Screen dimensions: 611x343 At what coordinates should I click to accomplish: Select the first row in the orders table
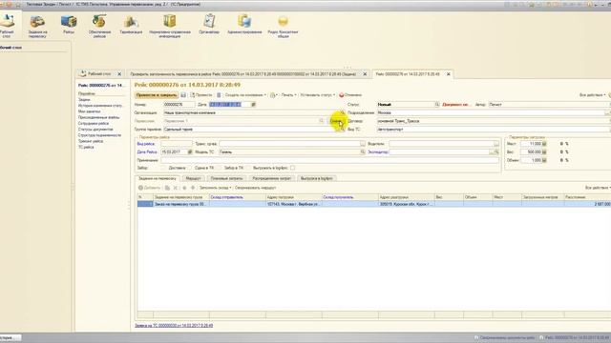click(374, 204)
